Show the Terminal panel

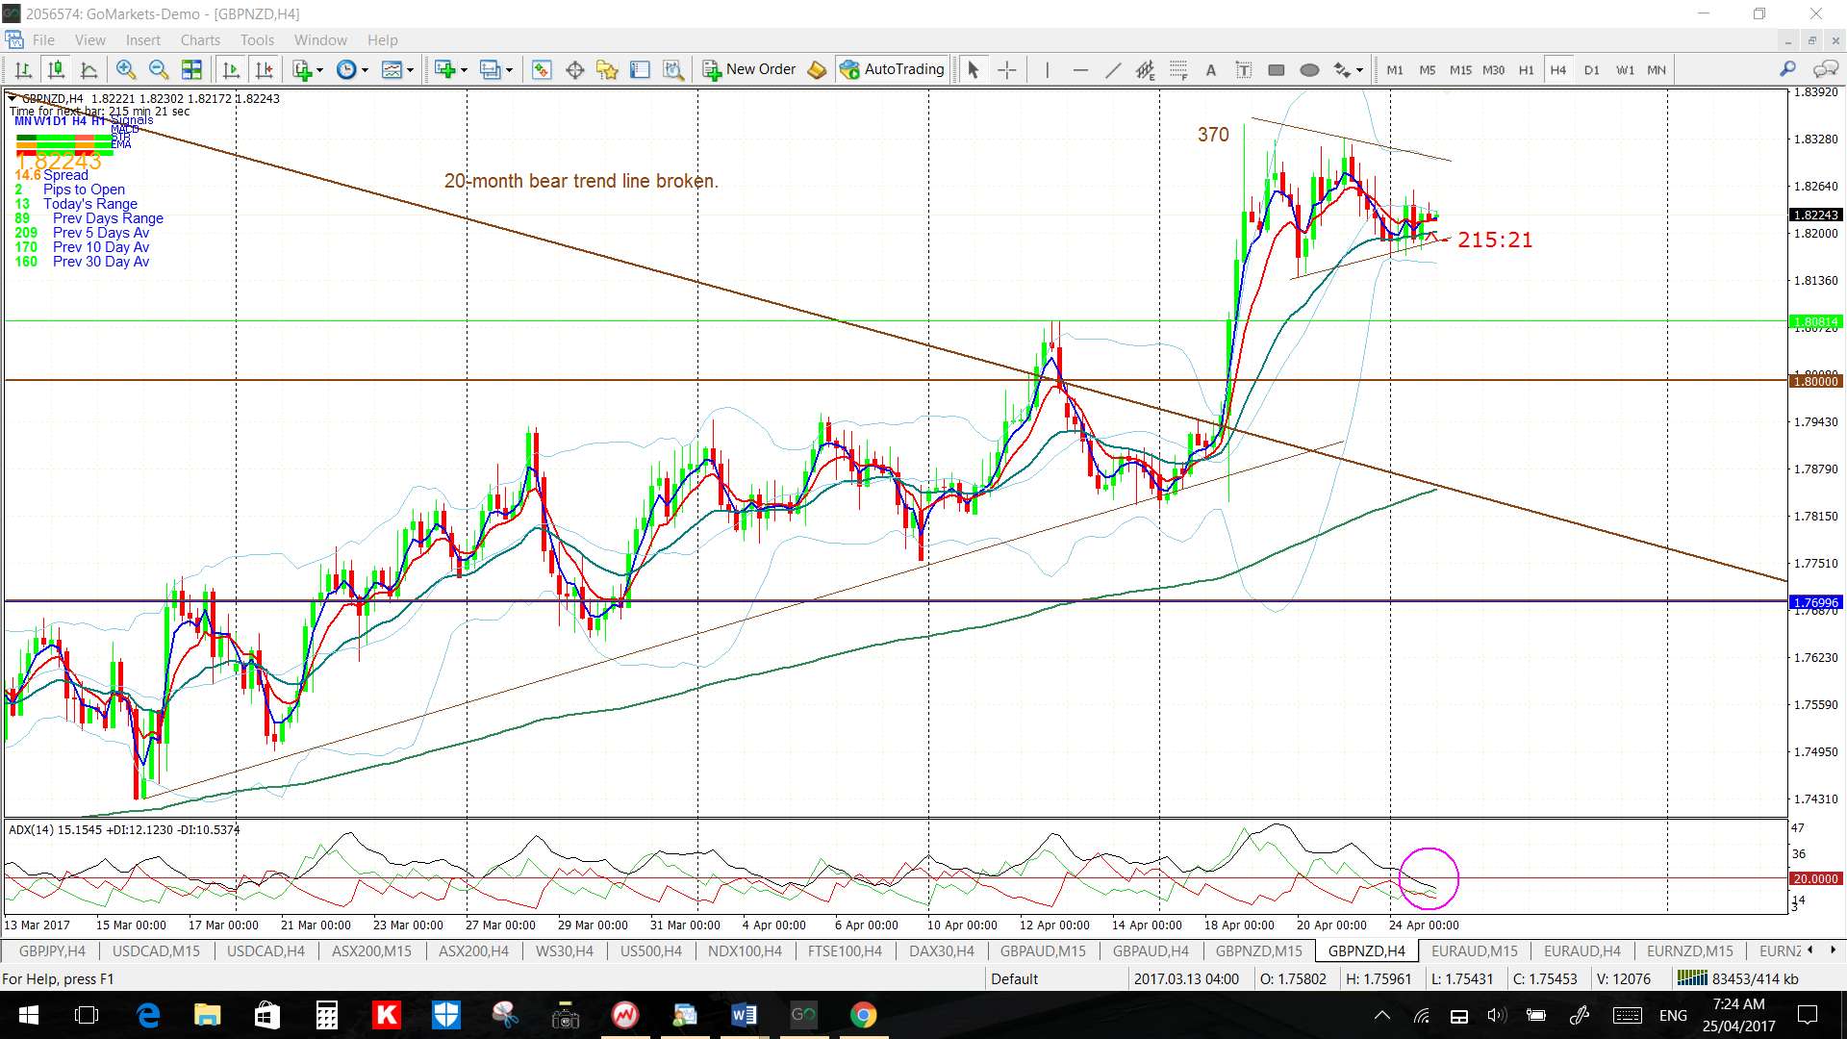(640, 69)
